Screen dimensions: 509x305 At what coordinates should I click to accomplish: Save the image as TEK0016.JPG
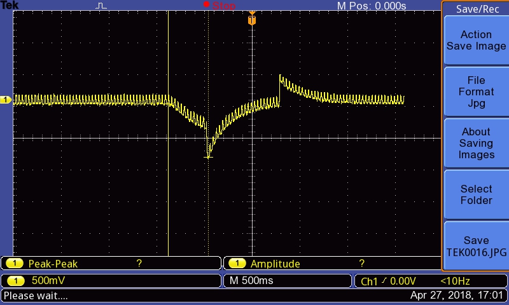pos(476,246)
